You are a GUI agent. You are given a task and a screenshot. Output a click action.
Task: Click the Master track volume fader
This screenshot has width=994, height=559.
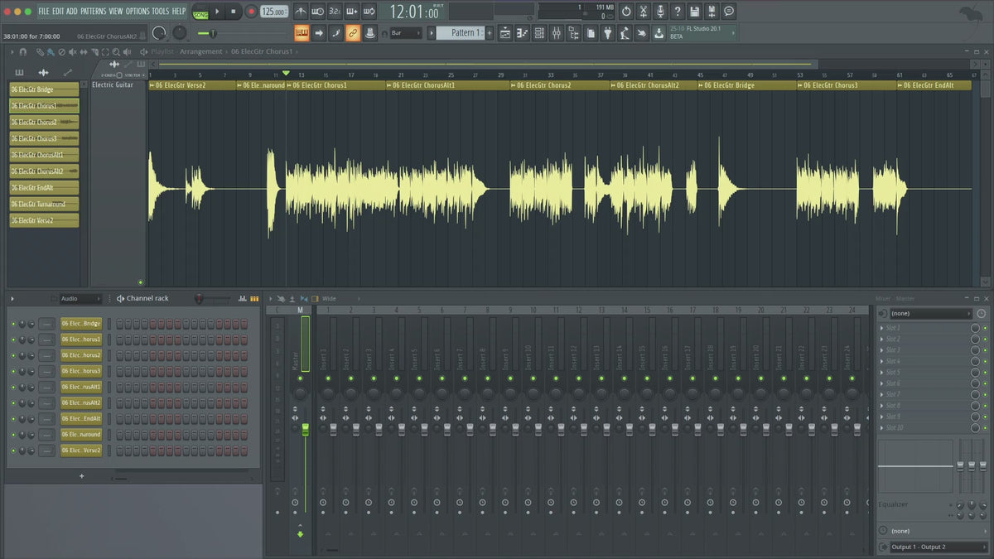(x=305, y=429)
